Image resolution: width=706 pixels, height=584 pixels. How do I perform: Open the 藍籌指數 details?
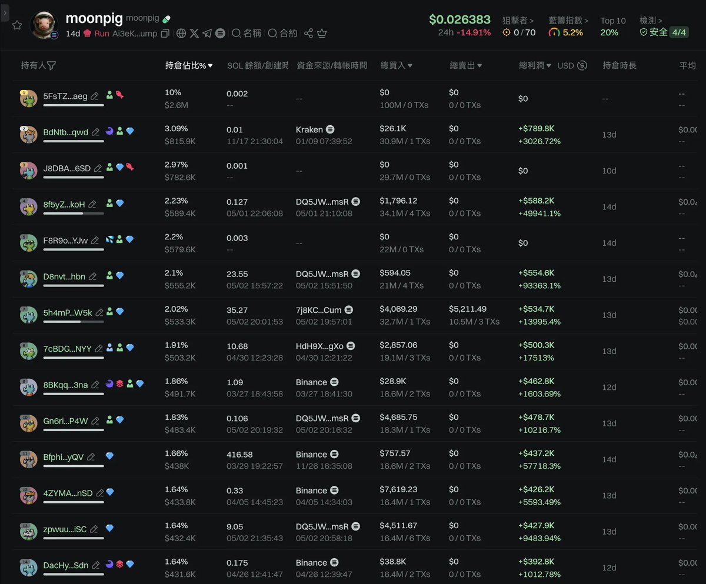click(568, 21)
